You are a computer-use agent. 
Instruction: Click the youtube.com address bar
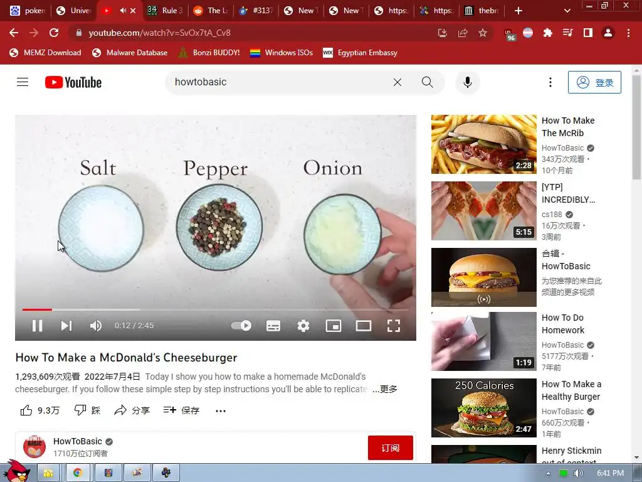click(254, 33)
